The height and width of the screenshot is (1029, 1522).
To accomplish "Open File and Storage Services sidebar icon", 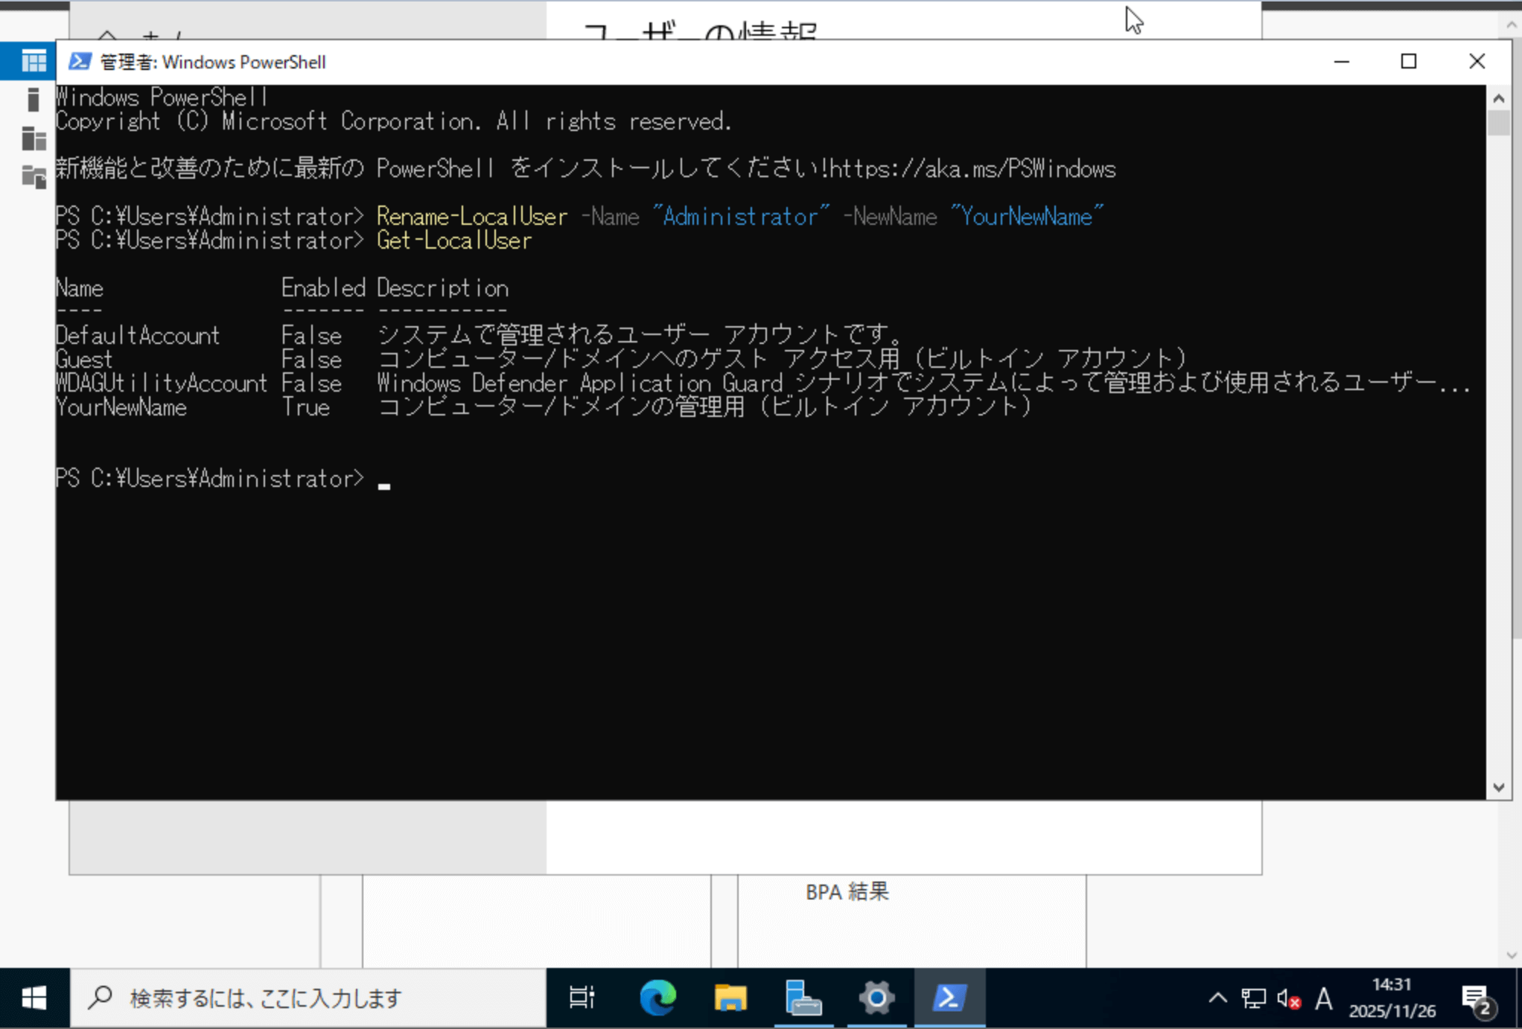I will click(34, 177).
